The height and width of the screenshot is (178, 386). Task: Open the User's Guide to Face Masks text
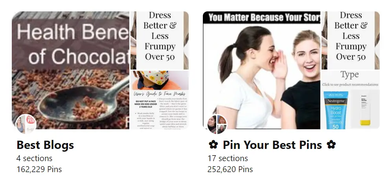[x=160, y=94]
